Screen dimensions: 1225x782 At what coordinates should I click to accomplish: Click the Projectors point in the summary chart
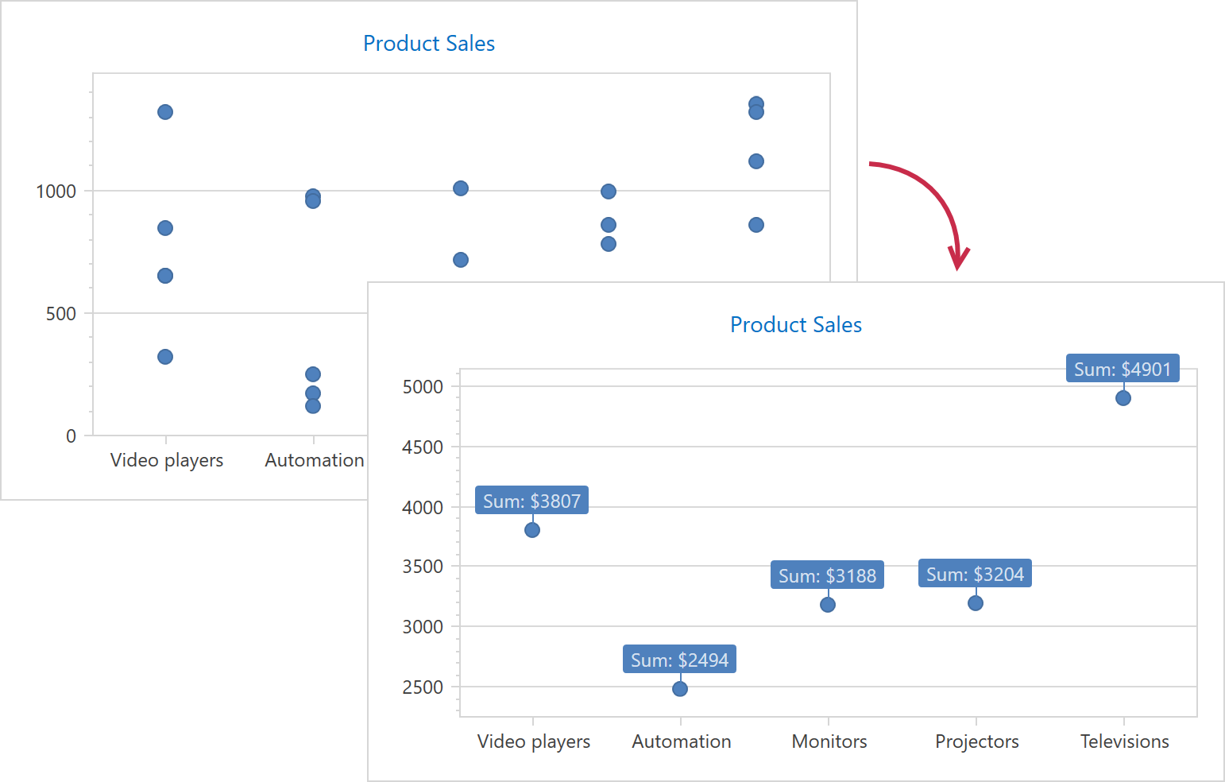(976, 603)
